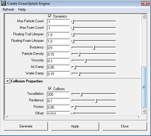The width and height of the screenshot is (151, 136).
Task: Click the Floating Foam Lifespan slider handle
Action: pyautogui.click(x=73, y=41)
